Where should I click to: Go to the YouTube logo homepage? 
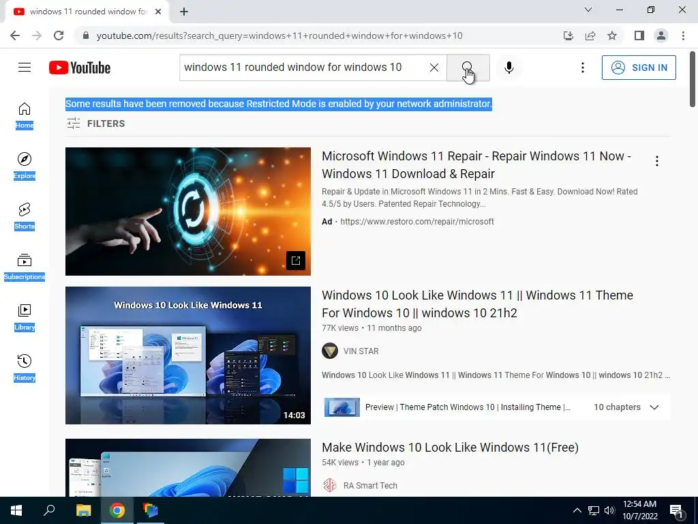(80, 68)
